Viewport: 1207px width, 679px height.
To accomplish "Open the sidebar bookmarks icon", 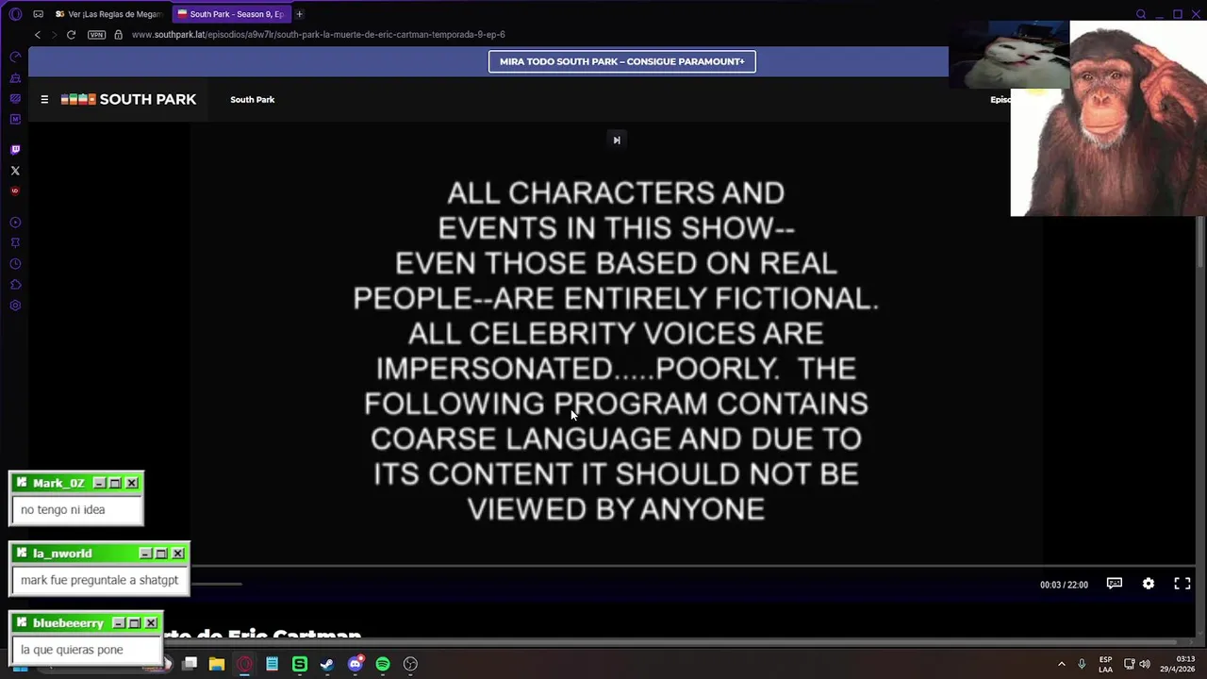I will [x=15, y=243].
